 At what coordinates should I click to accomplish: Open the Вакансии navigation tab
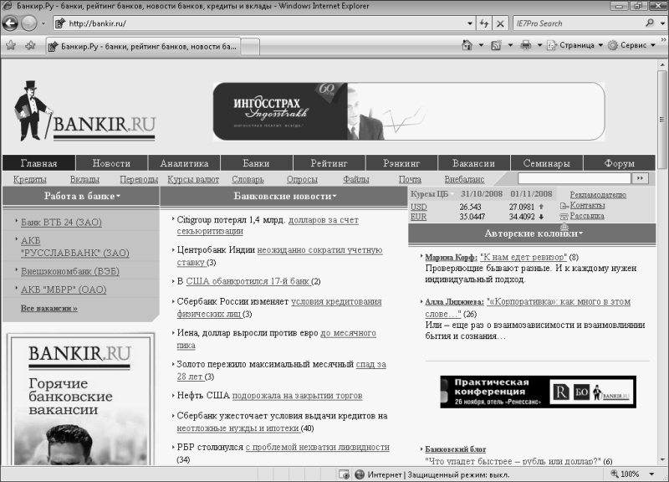coord(473,163)
